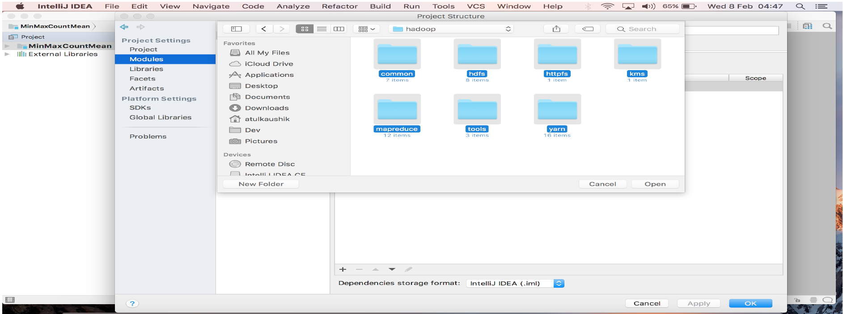Select the tools folder
The image size is (843, 314).
[477, 116]
